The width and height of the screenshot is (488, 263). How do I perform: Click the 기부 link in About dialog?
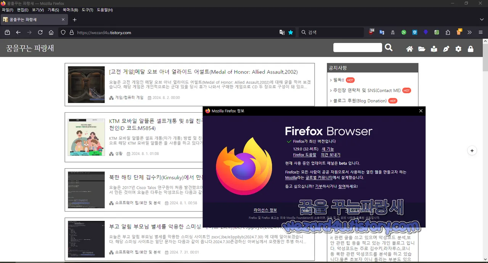(x=318, y=186)
